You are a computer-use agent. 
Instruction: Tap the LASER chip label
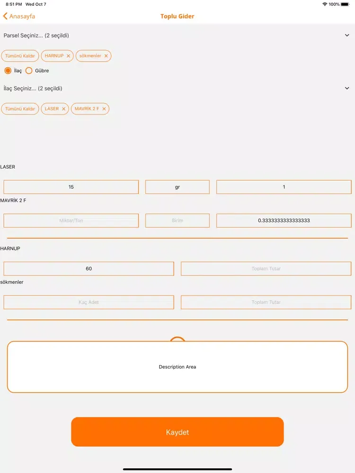(x=52, y=109)
